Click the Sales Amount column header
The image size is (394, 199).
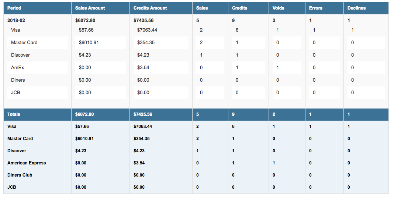click(x=90, y=8)
